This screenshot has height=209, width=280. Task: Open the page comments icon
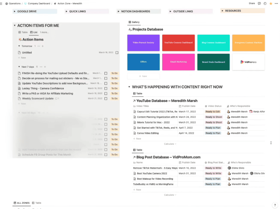click(x=259, y=3)
